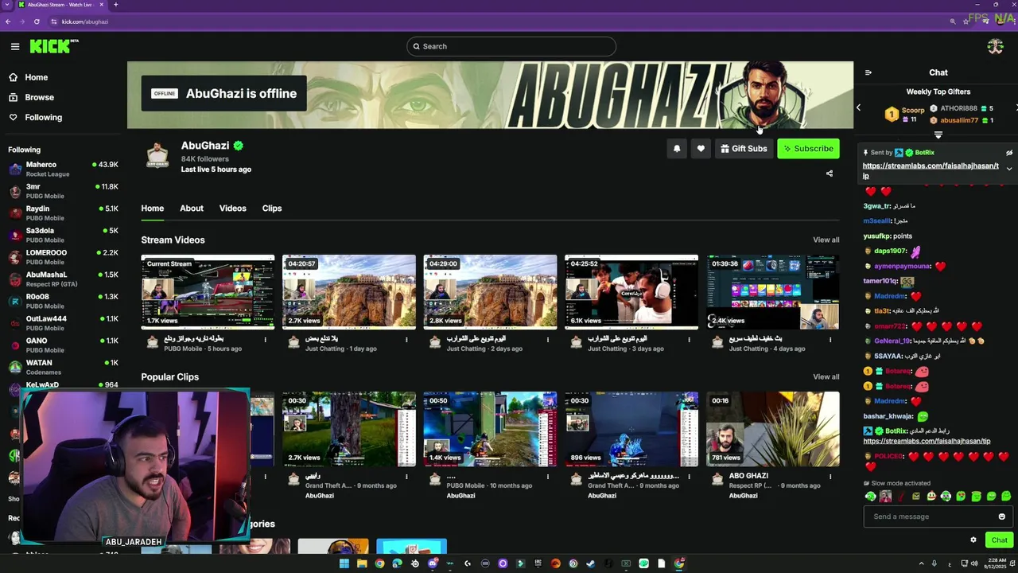Open WATAN channel in Following list
This screenshot has width=1018, height=573.
(x=64, y=367)
